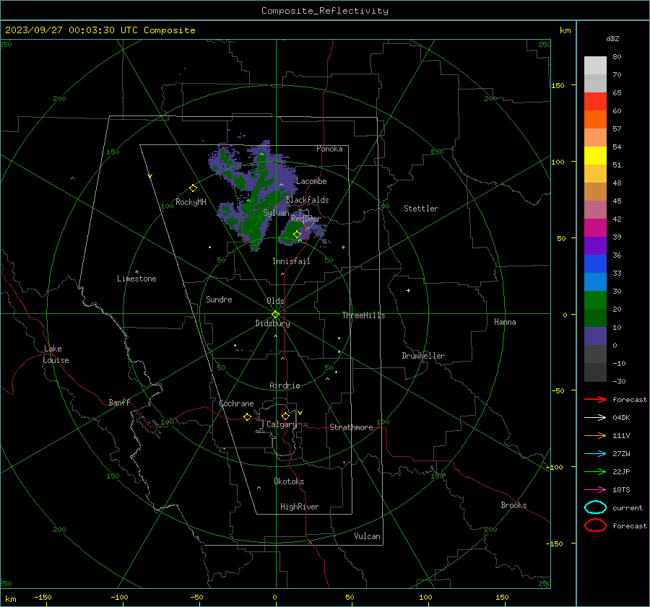Click the 0 dBZ slate-purple swatch
650x607 pixels.
(x=595, y=336)
